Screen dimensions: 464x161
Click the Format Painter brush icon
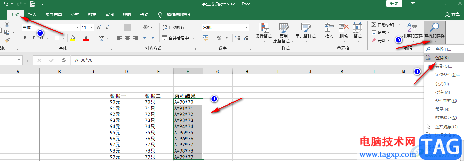coord(7,40)
